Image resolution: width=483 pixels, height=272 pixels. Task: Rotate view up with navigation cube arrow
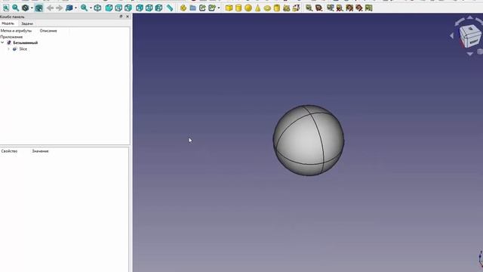pos(469,17)
